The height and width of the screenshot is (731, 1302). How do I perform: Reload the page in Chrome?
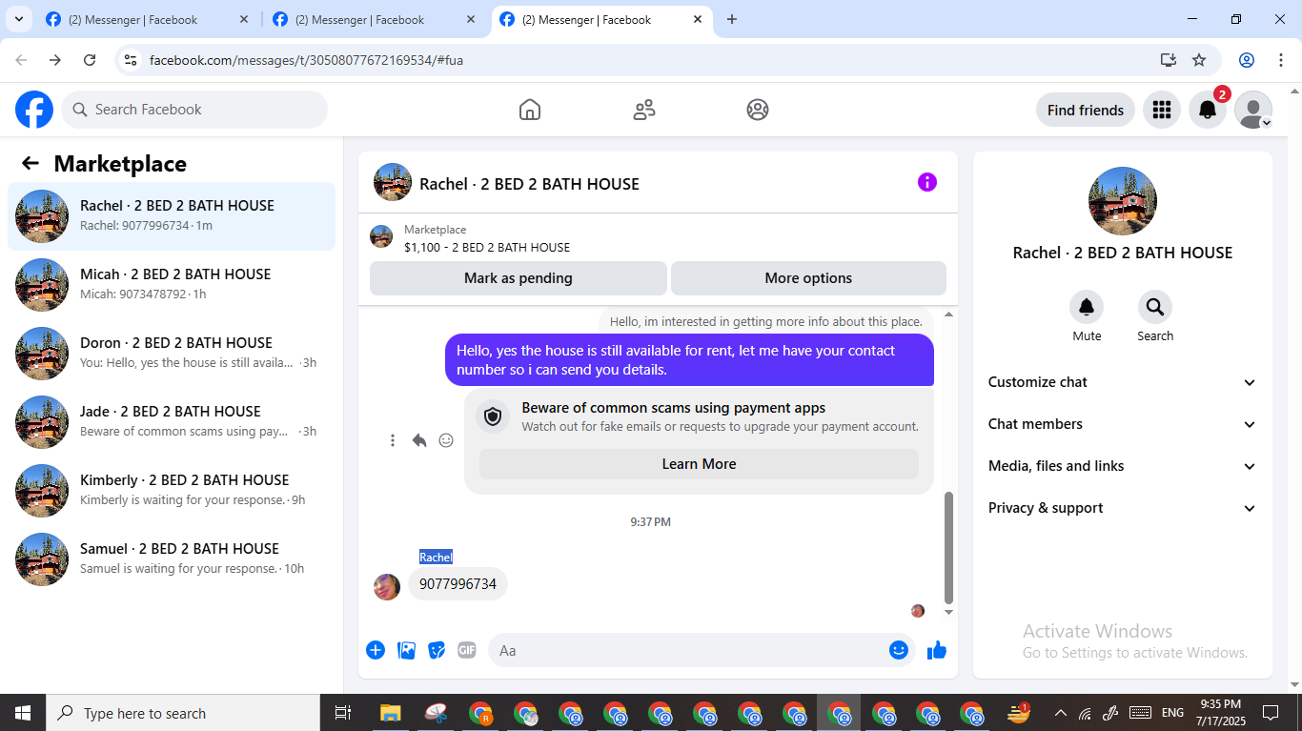tap(90, 60)
